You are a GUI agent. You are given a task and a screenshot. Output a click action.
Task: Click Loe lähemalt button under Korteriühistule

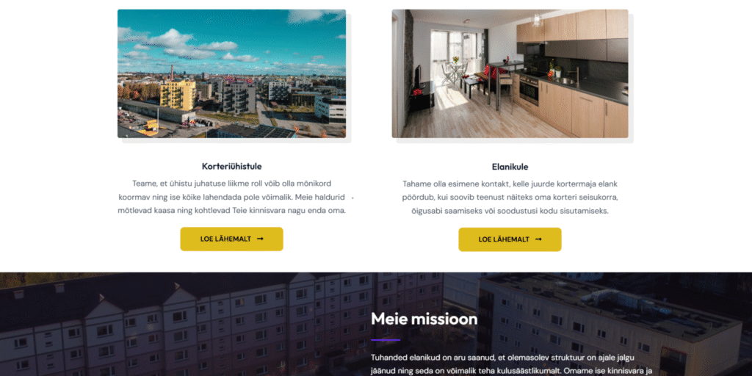tap(231, 239)
